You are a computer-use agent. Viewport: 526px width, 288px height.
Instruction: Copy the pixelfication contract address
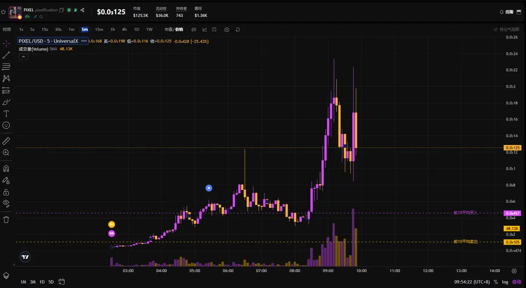pyautogui.click(x=61, y=10)
